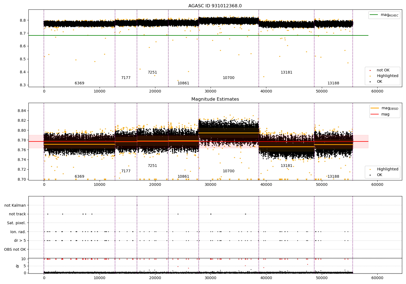Click 'OK' entry below Highlighted in top legend
The height and width of the screenshot is (284, 406).
(x=379, y=82)
